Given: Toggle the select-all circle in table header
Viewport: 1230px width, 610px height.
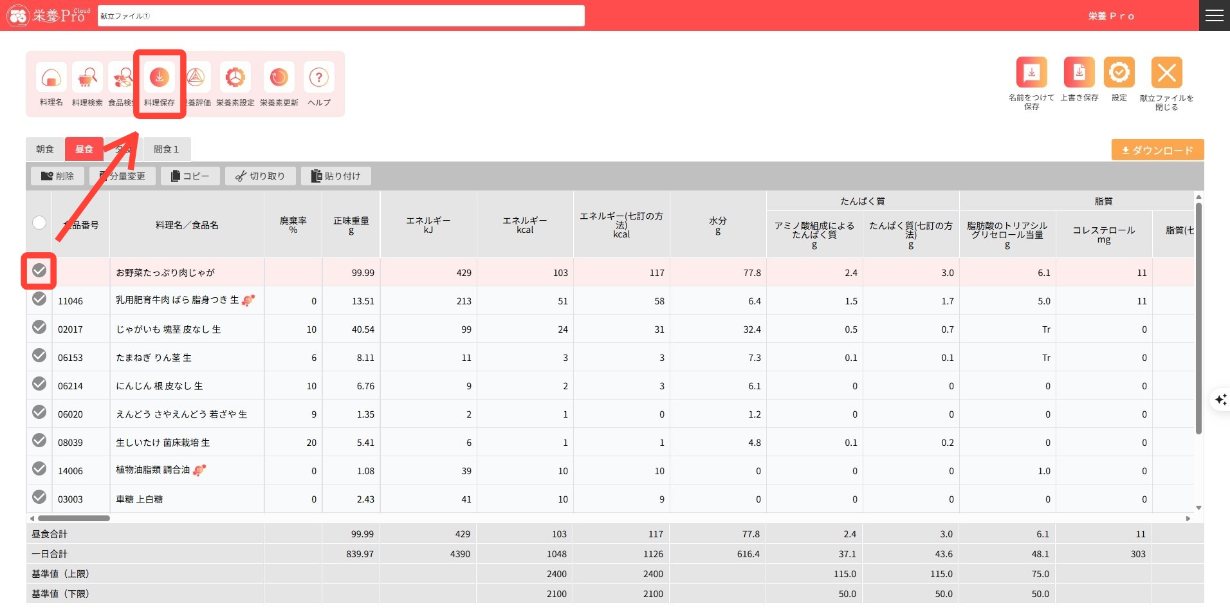Looking at the screenshot, I should point(39,223).
